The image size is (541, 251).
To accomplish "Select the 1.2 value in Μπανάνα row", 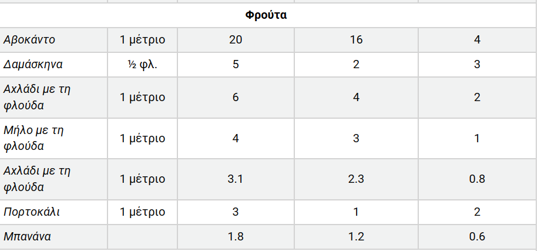I will tap(356, 236).
